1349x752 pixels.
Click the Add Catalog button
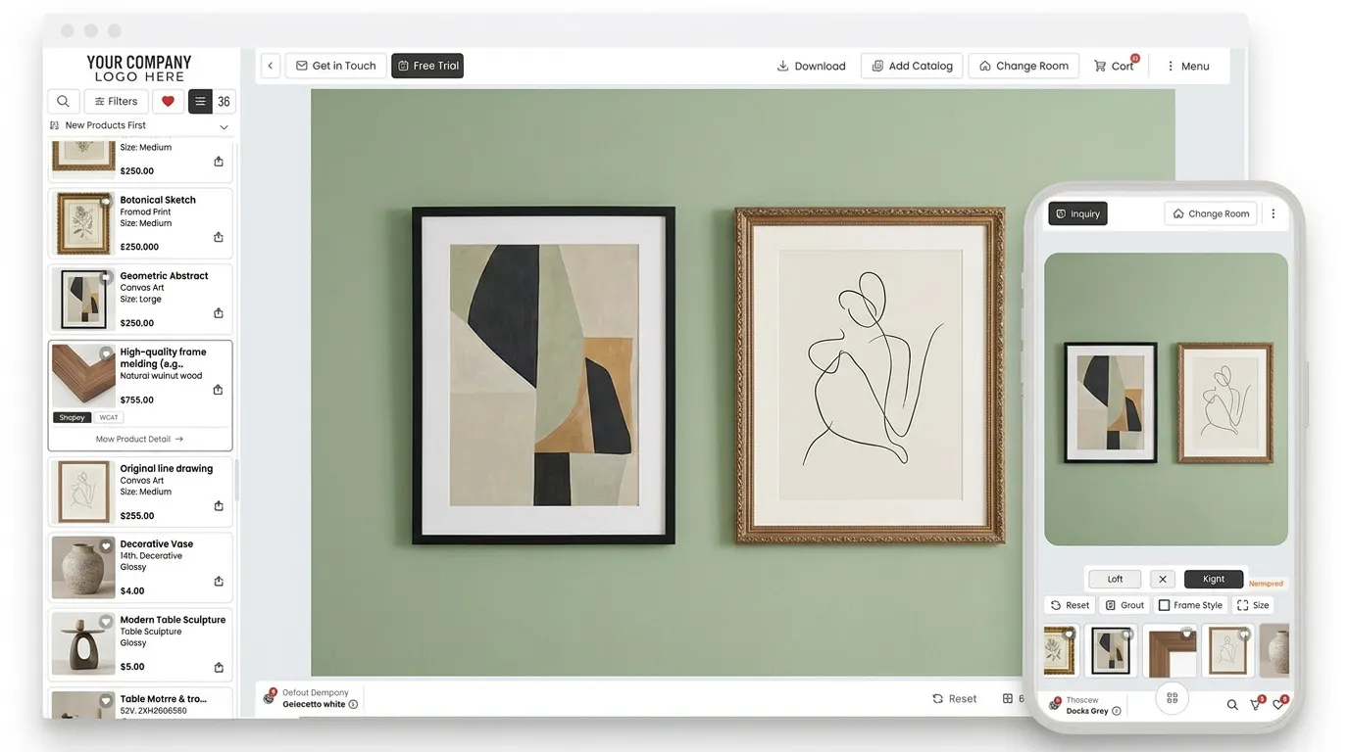pos(912,66)
